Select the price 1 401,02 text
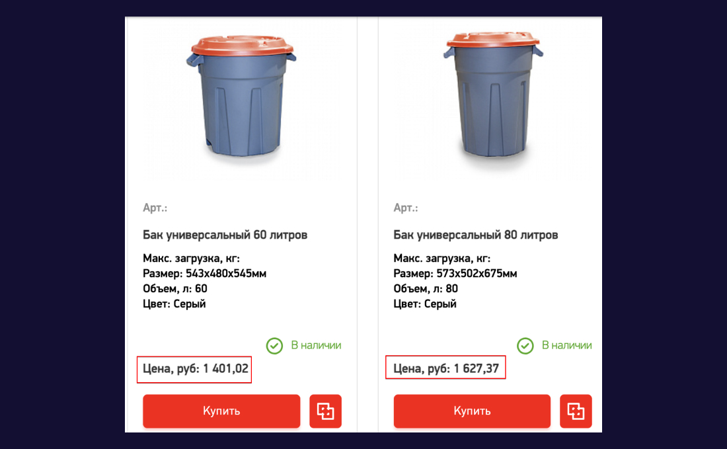The width and height of the screenshot is (727, 449). 226,369
